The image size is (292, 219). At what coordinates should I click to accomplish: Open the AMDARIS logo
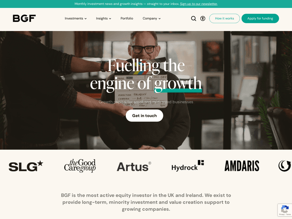pos(242,166)
